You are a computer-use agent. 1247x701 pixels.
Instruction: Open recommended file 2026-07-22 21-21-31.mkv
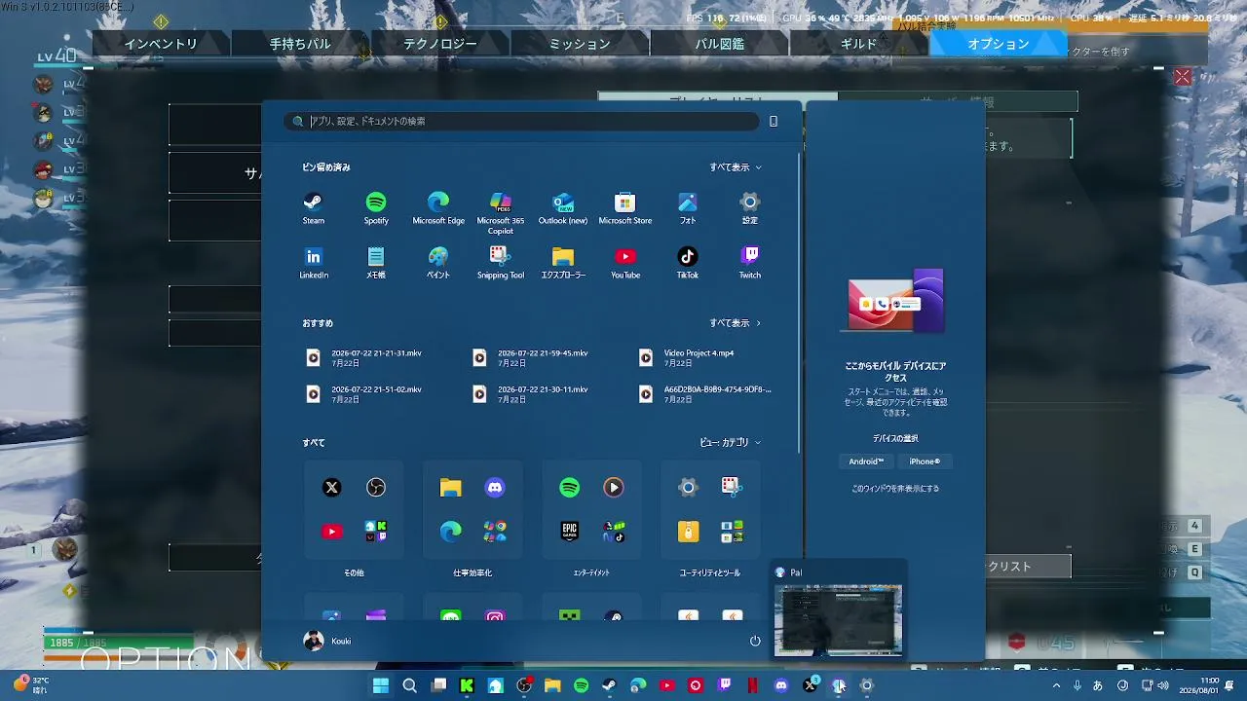click(x=365, y=357)
